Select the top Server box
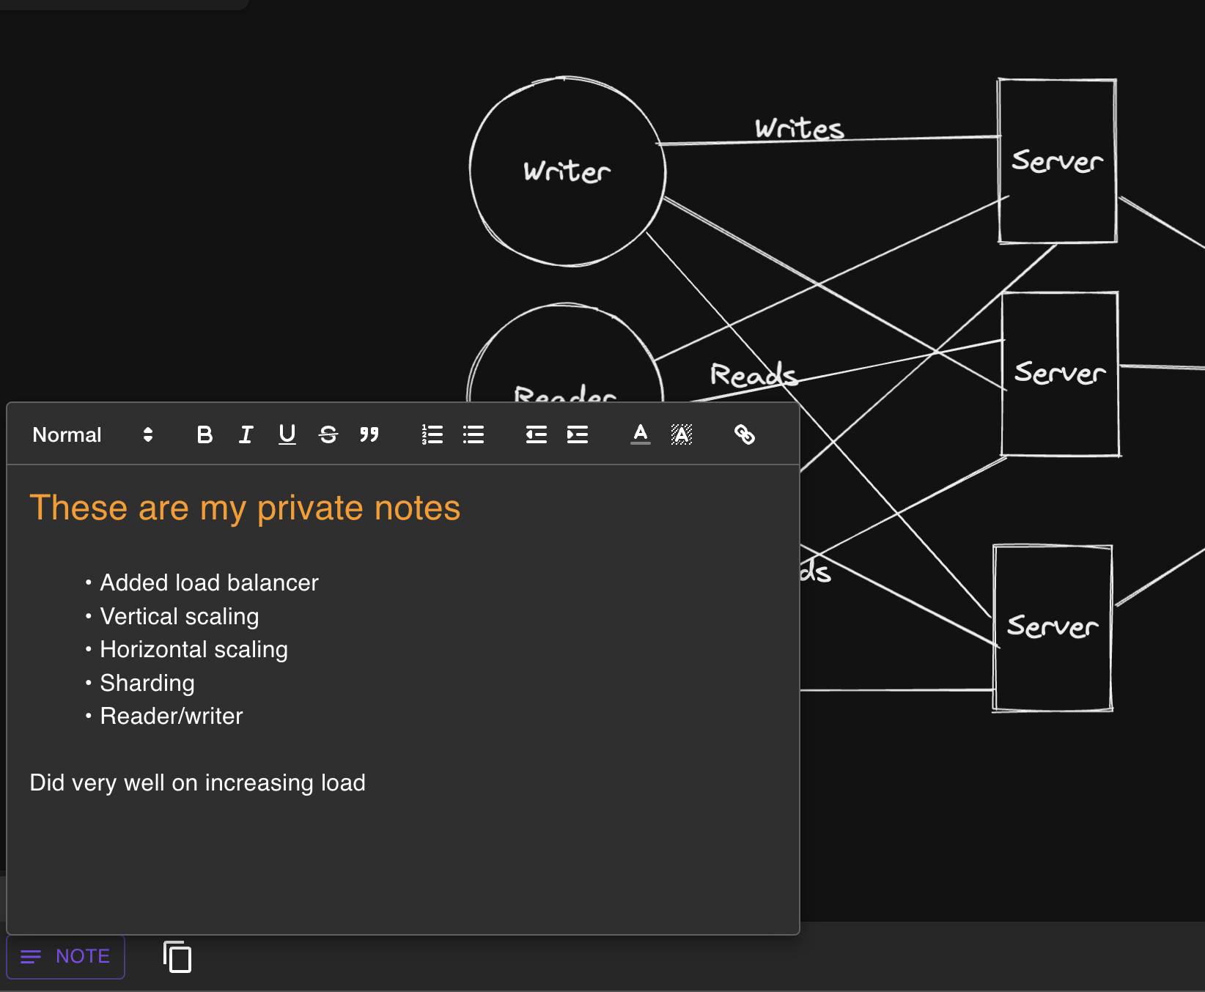The image size is (1205, 992). click(1057, 161)
